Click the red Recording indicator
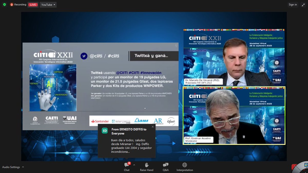 coord(18,5)
